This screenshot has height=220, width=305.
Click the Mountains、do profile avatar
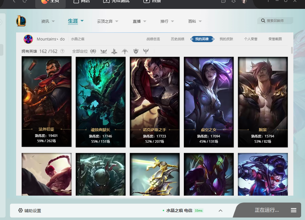(28, 39)
